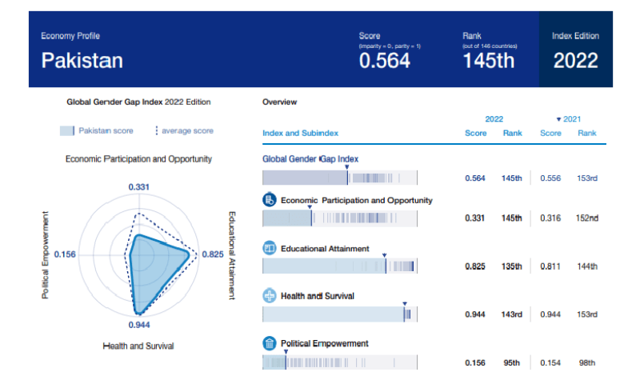This screenshot has width=640, height=384.
Task: Click the header Rank label
Action: pos(472,36)
